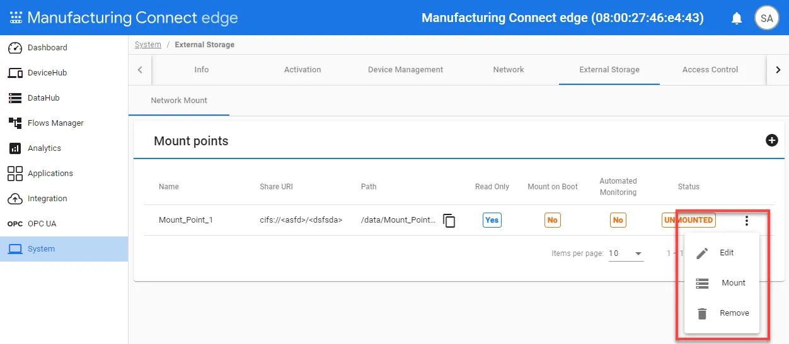Copy the Mount_Point_1 path
789x344 pixels.
[x=449, y=221]
